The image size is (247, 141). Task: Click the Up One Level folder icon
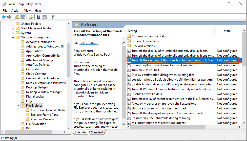tap(17, 17)
